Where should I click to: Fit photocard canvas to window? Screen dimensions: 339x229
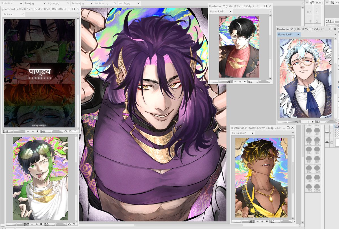pyautogui.click(x=37, y=131)
